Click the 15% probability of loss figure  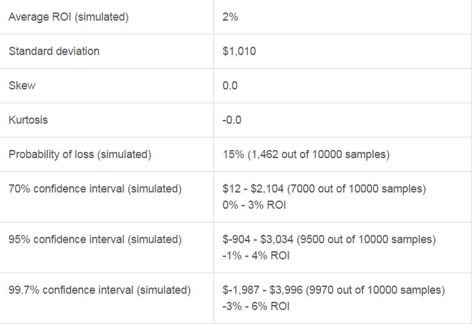click(231, 155)
